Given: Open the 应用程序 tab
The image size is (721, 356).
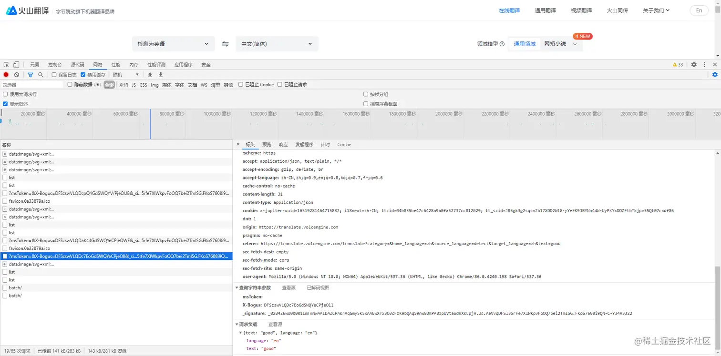Looking at the screenshot, I should (184, 65).
